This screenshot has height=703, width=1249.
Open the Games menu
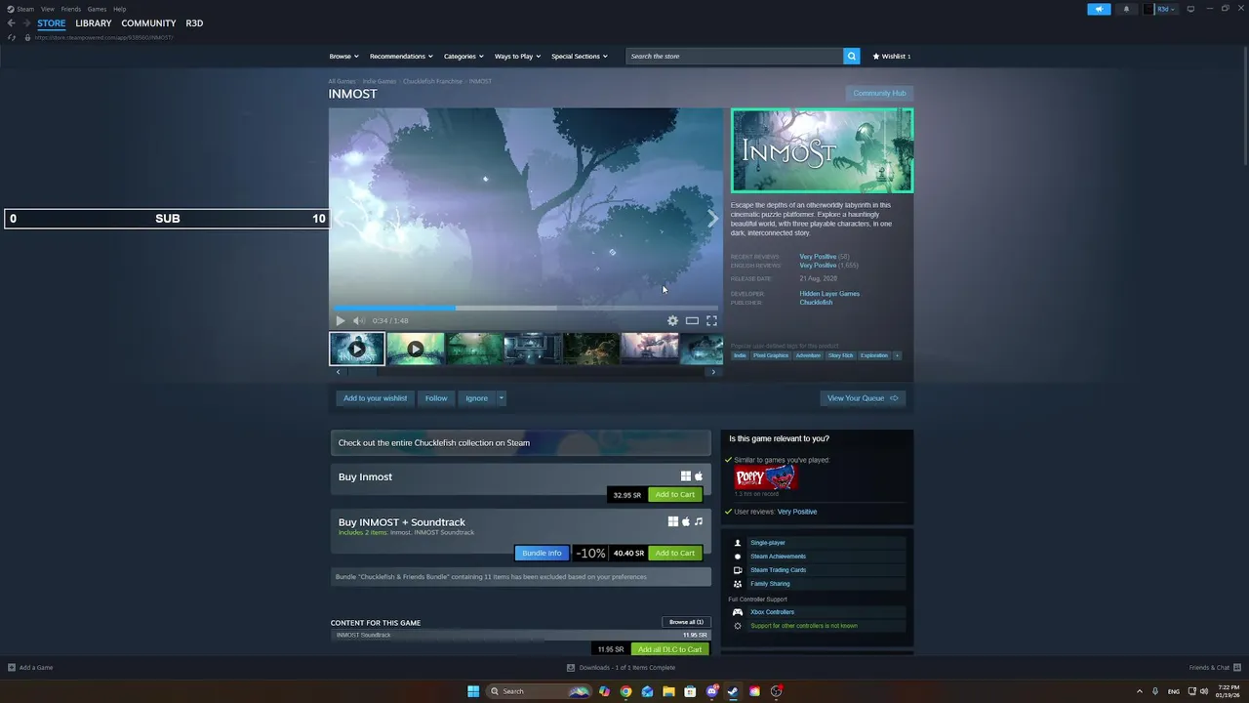point(97,9)
